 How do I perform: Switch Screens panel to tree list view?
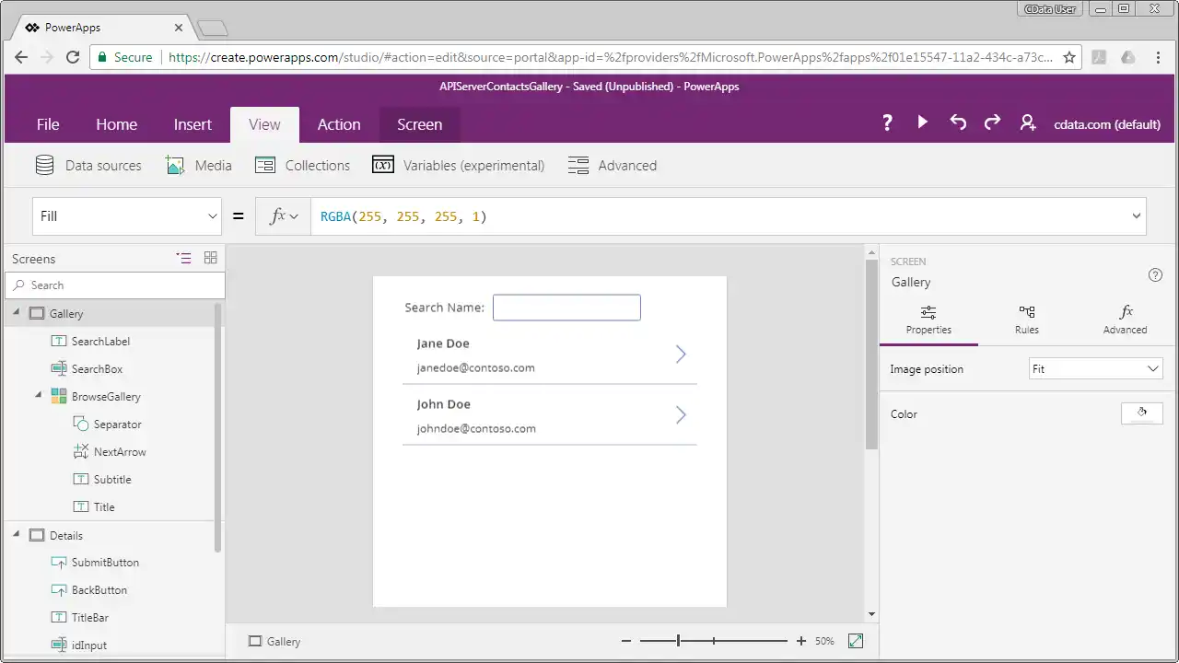[x=183, y=258]
